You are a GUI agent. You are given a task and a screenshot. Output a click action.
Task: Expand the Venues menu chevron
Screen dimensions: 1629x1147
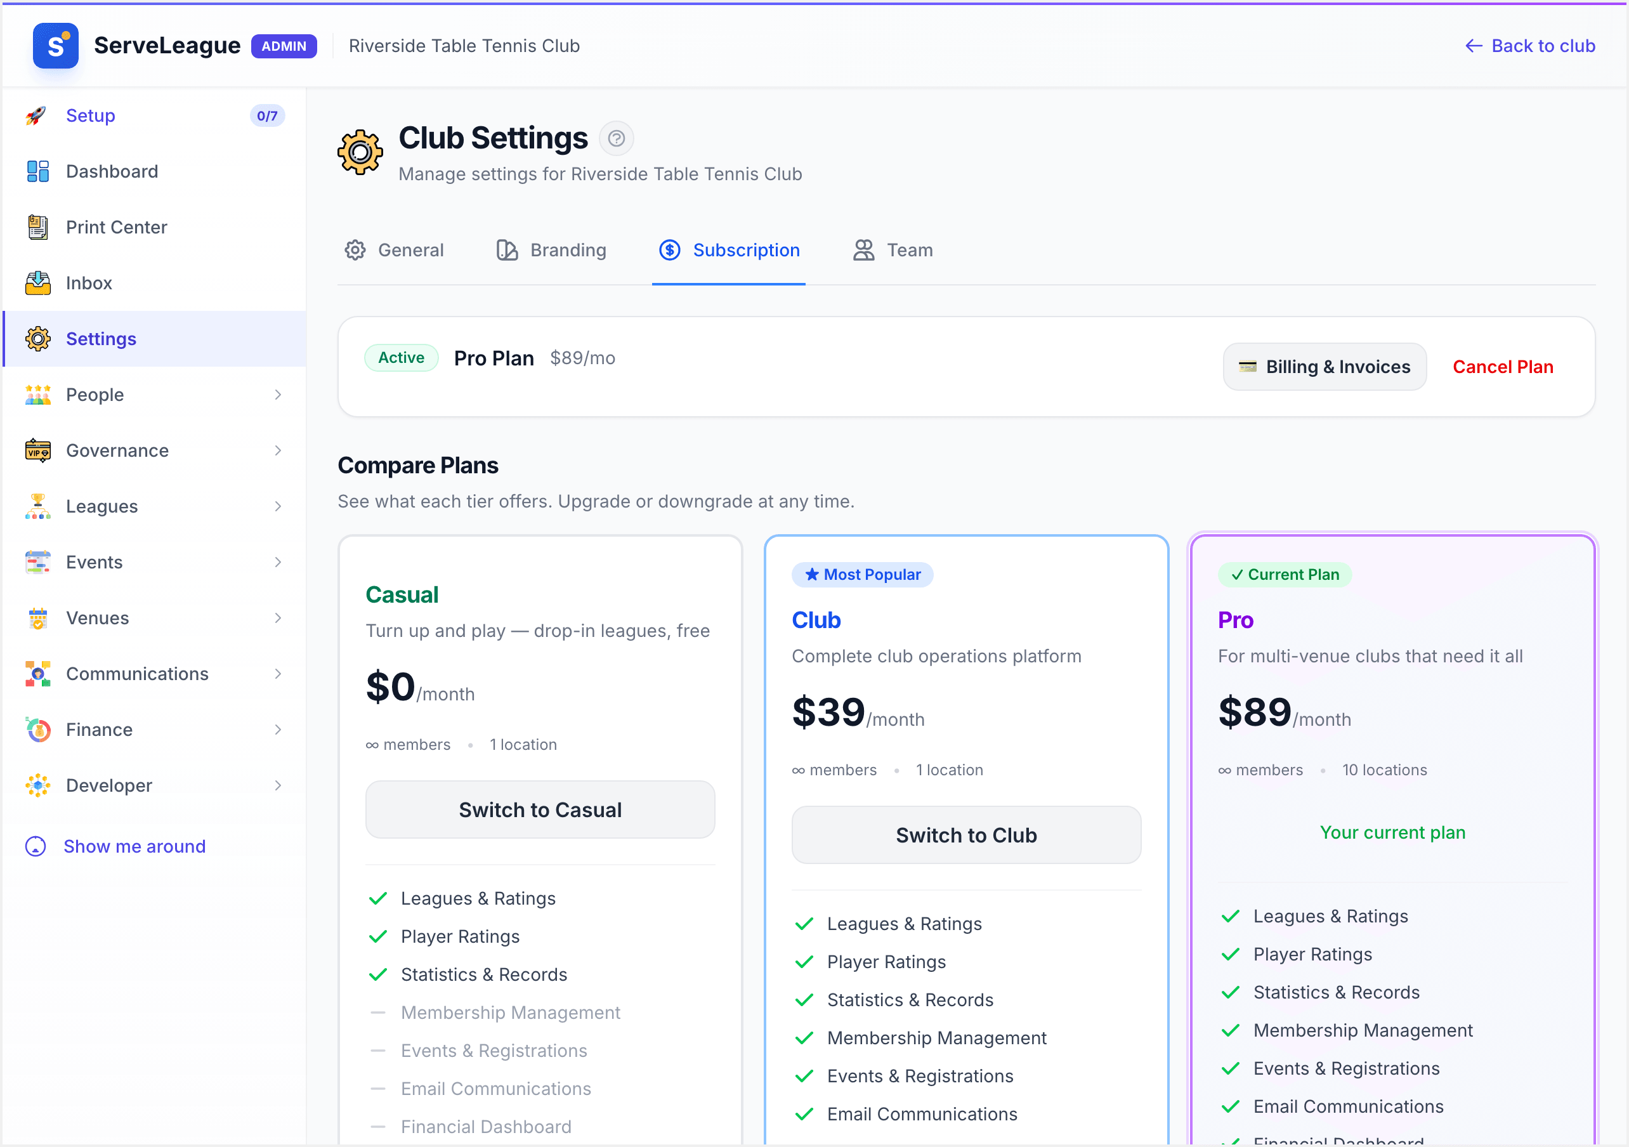tap(277, 617)
